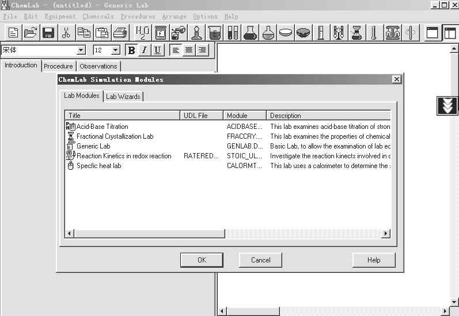
Task: Click the H2O water toolbar icon
Action: pyautogui.click(x=142, y=33)
